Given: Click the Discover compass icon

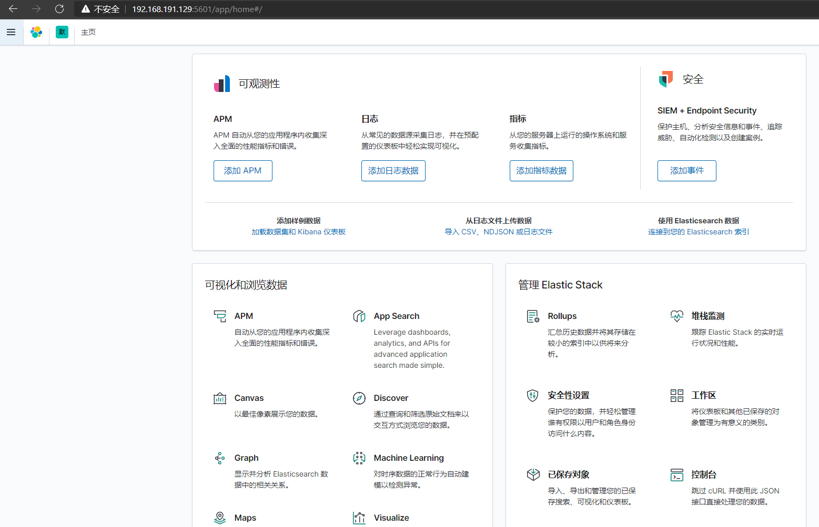Looking at the screenshot, I should click(x=359, y=398).
